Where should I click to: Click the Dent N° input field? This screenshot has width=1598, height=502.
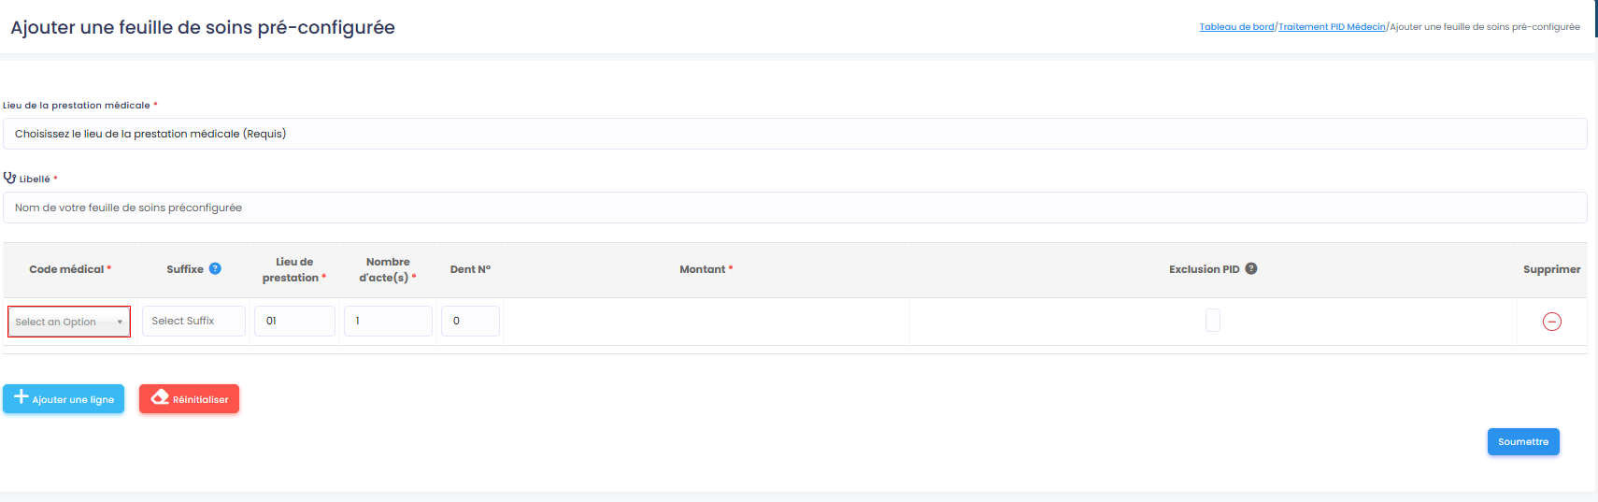pos(470,321)
